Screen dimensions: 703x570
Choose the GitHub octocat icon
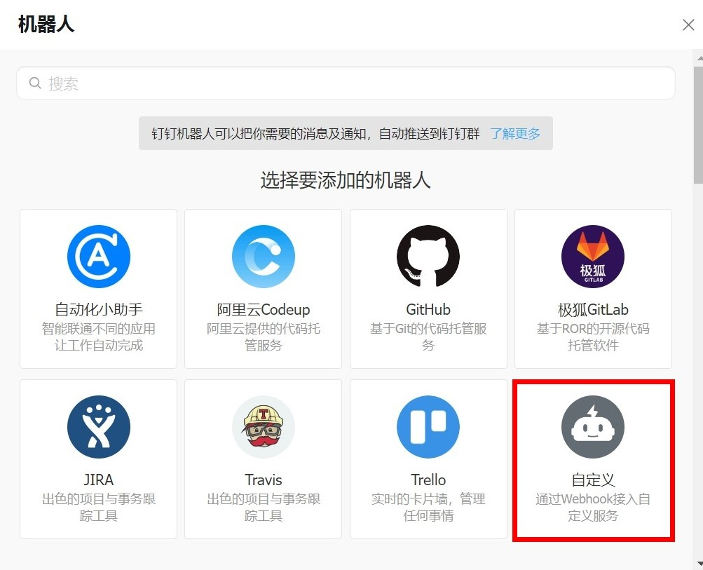point(428,257)
